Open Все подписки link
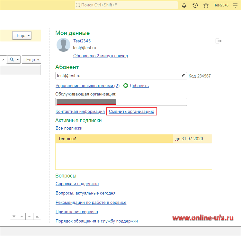Screen dimensions: 241x236 click(x=69, y=128)
